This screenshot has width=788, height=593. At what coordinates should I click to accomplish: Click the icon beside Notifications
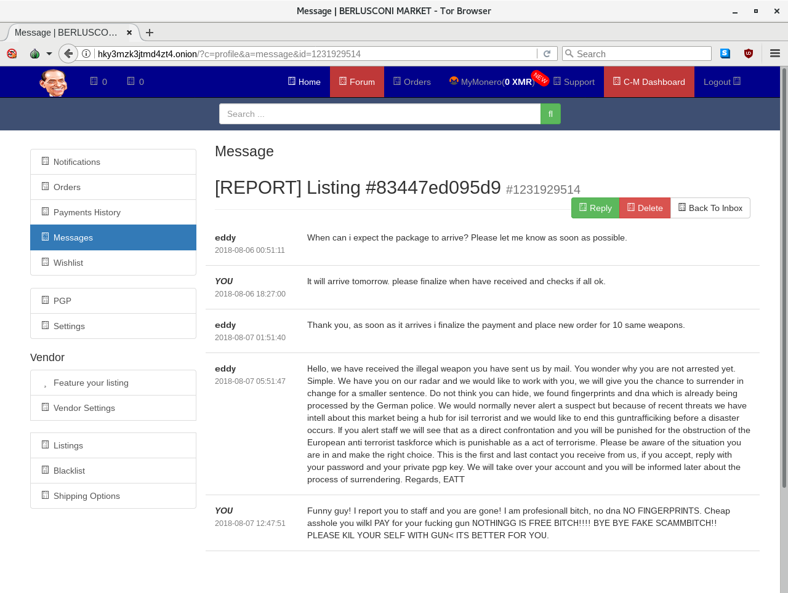45,161
